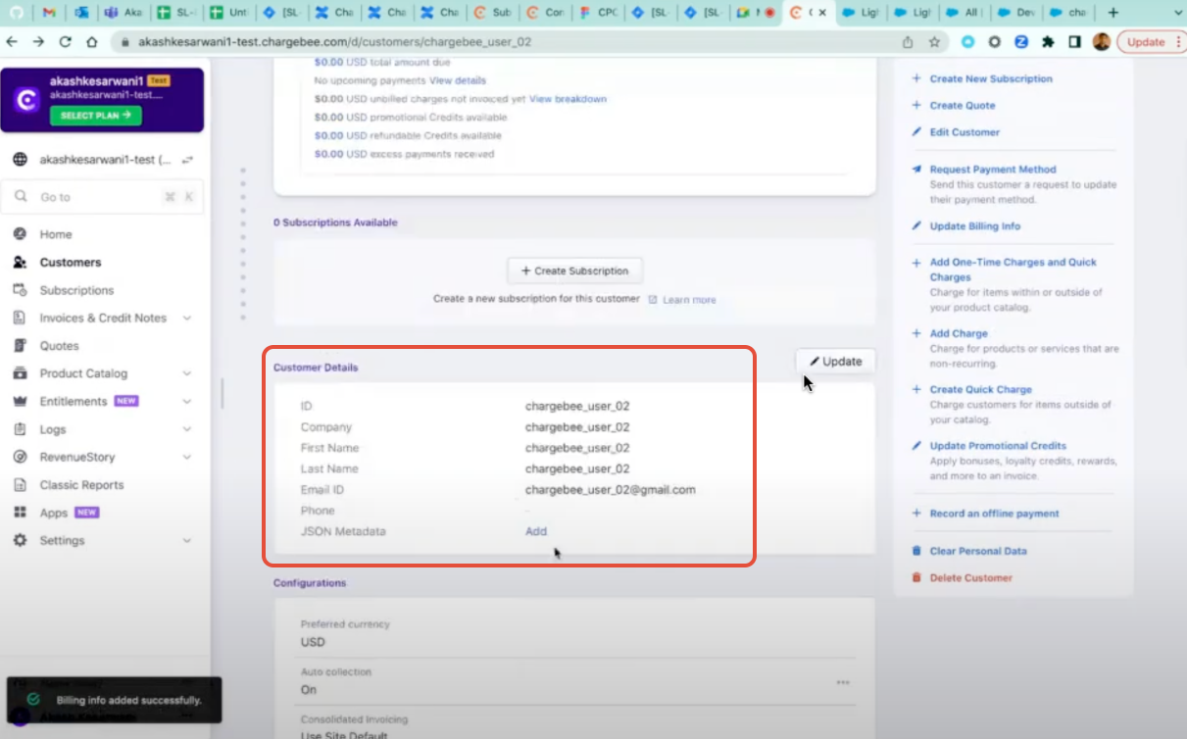Open Classic Reports in sidebar
The image size is (1187, 739).
click(x=81, y=484)
